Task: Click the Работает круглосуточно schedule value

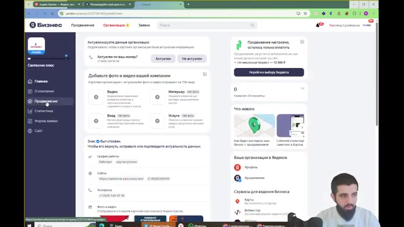Action: 118,162
